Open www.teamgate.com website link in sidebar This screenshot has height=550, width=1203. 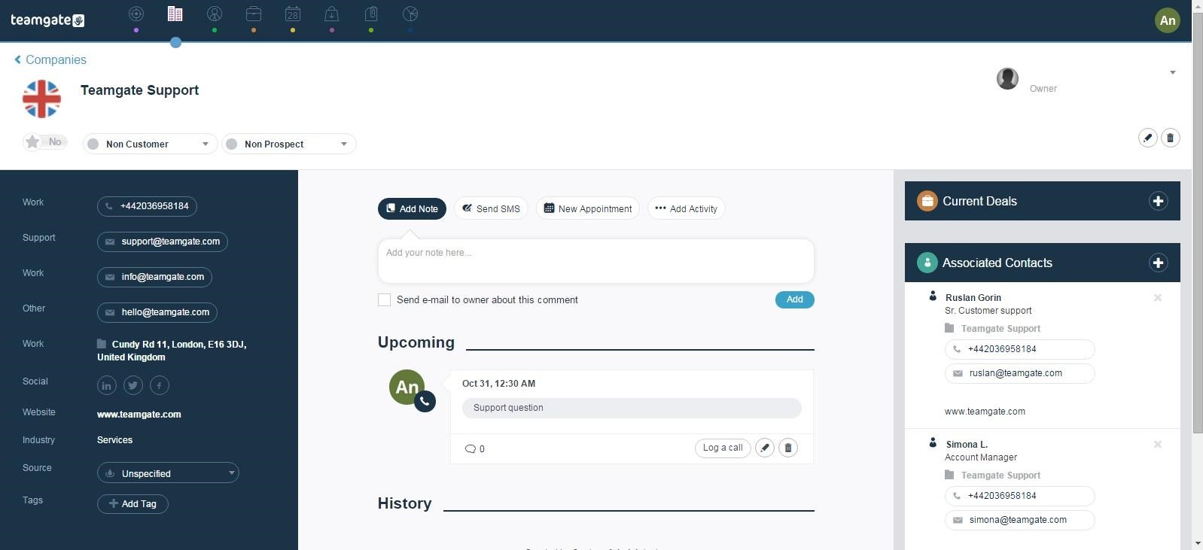[139, 415]
